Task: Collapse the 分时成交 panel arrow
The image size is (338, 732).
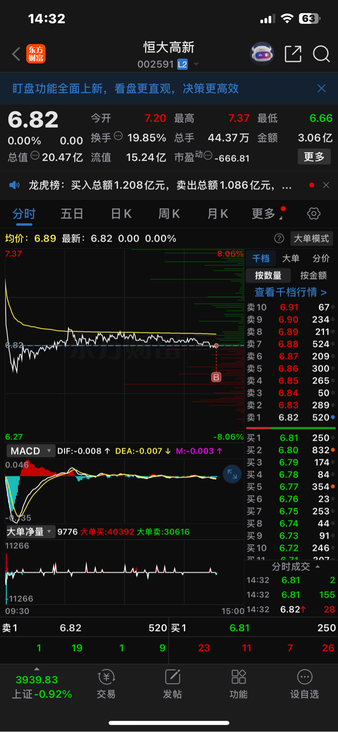Action: point(318,566)
